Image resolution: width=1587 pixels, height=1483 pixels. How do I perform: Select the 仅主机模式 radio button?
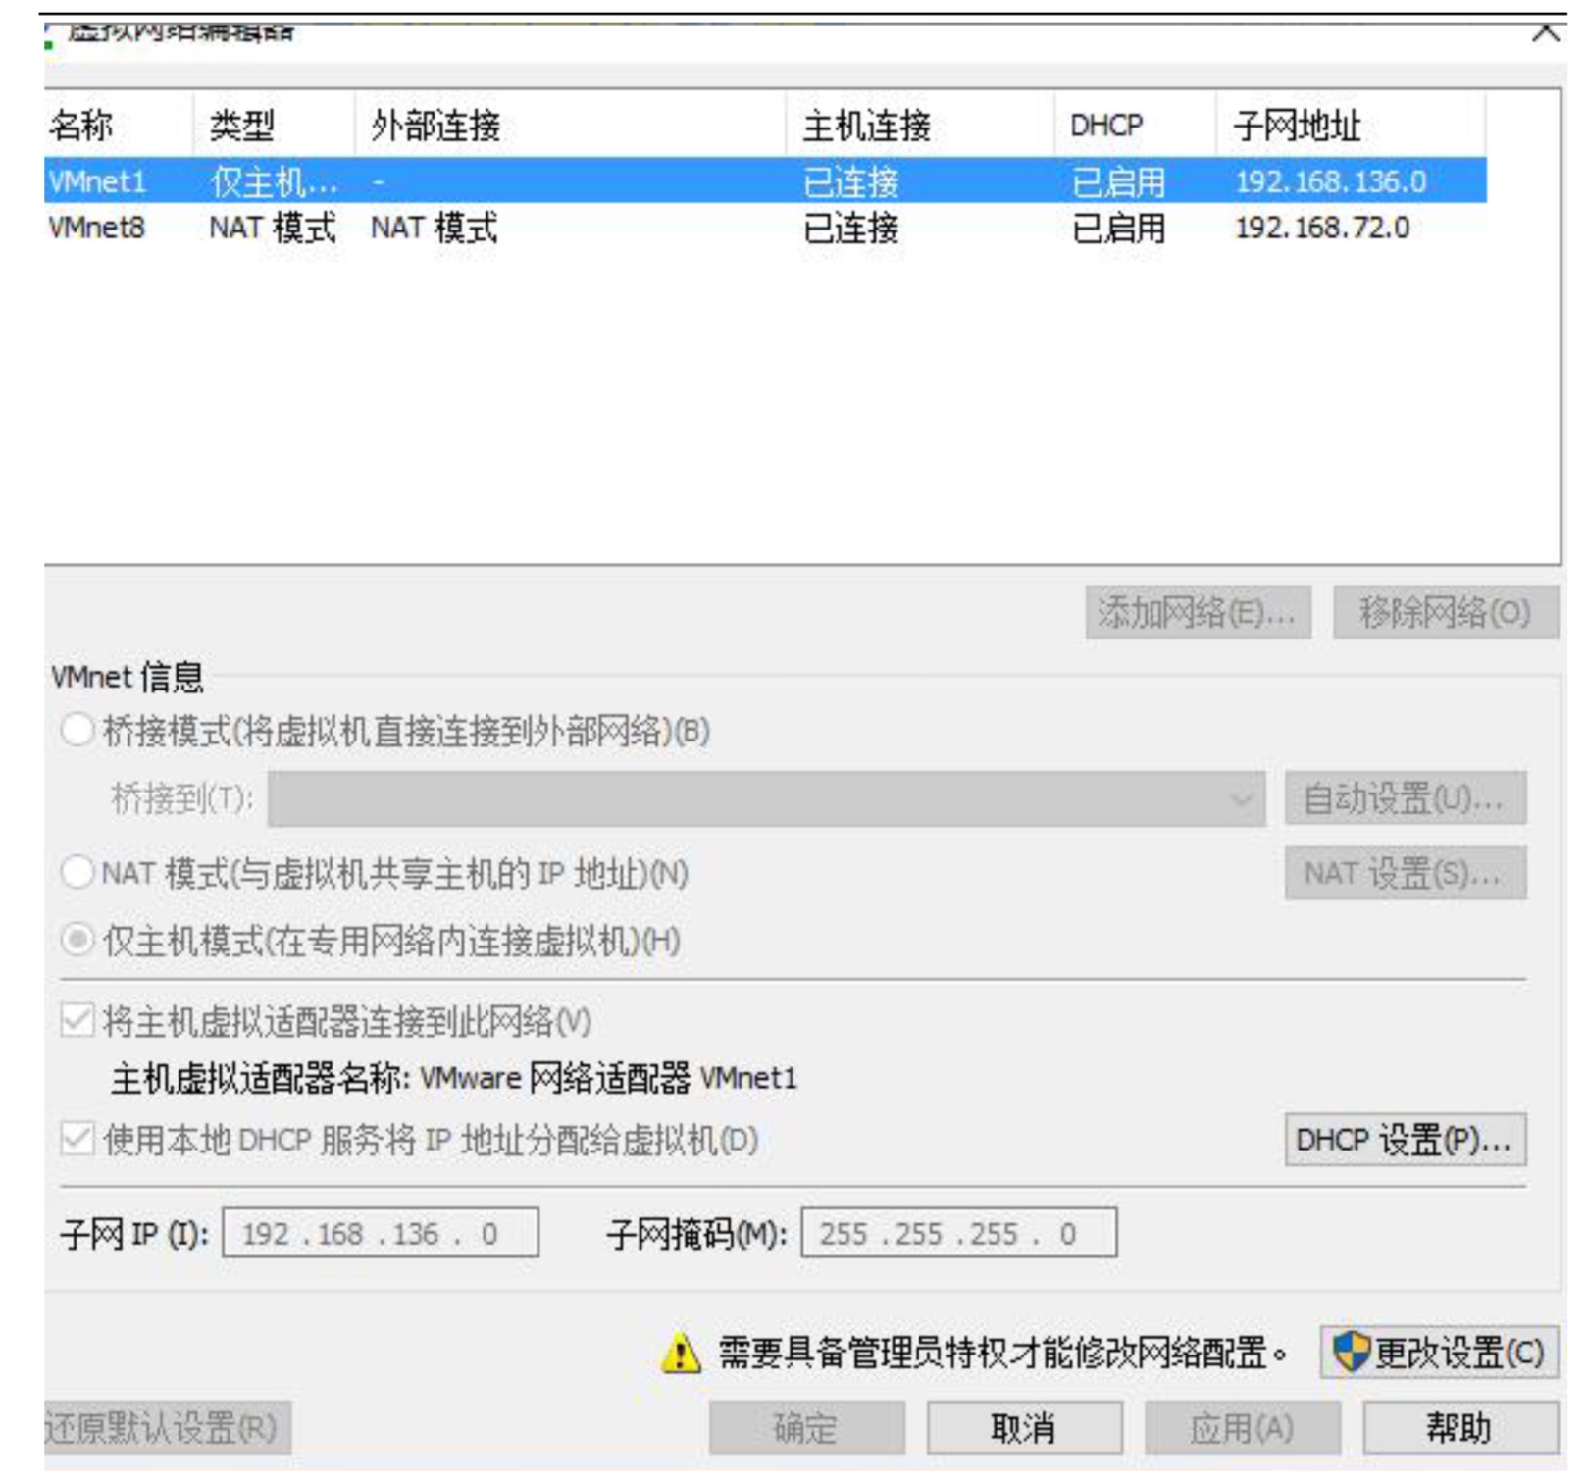coord(77,941)
